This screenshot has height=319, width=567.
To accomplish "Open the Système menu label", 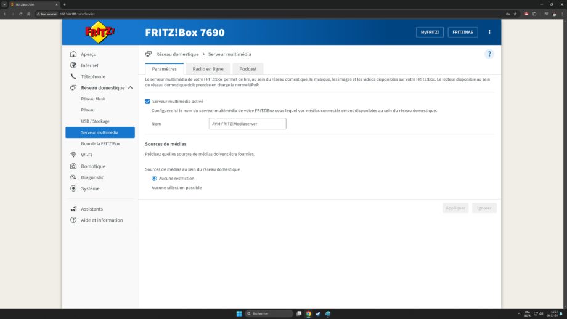I will coord(90,188).
